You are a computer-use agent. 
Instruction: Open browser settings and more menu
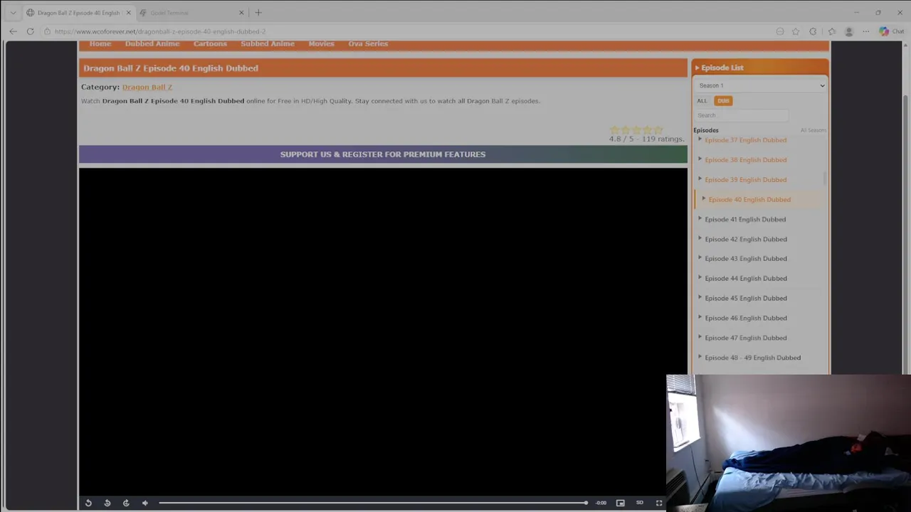click(x=865, y=31)
